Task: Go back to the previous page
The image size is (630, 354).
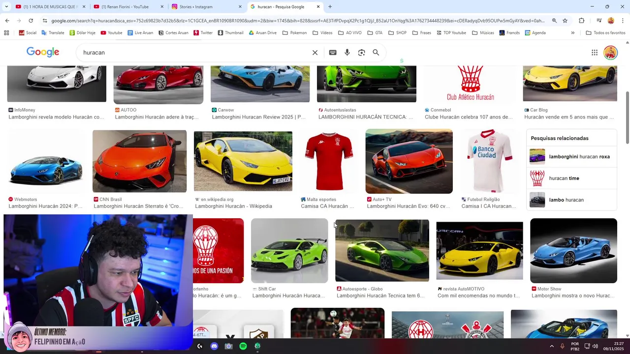Action: [7, 21]
